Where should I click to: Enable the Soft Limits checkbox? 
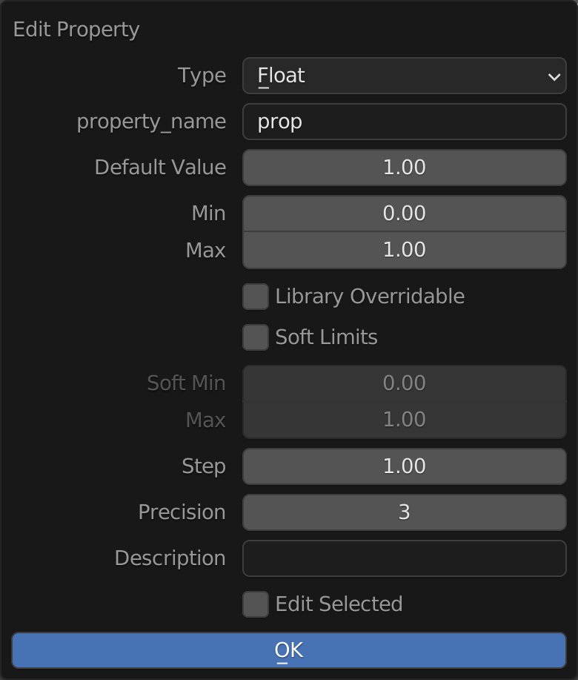256,337
